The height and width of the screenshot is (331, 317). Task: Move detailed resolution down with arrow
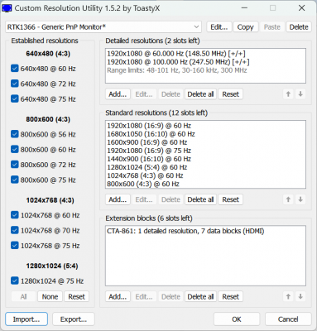click(300, 94)
